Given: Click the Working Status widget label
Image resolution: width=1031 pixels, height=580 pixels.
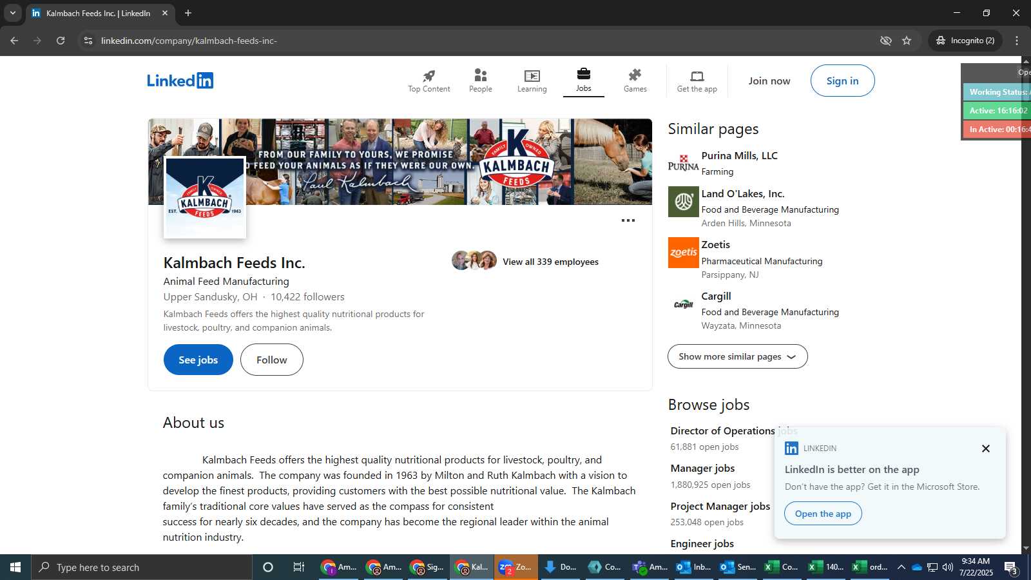Looking at the screenshot, I should [997, 92].
